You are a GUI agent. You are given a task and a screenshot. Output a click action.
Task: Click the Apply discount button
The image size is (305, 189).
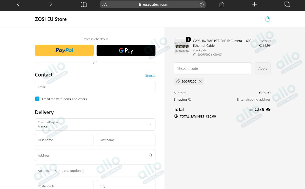coord(263,69)
